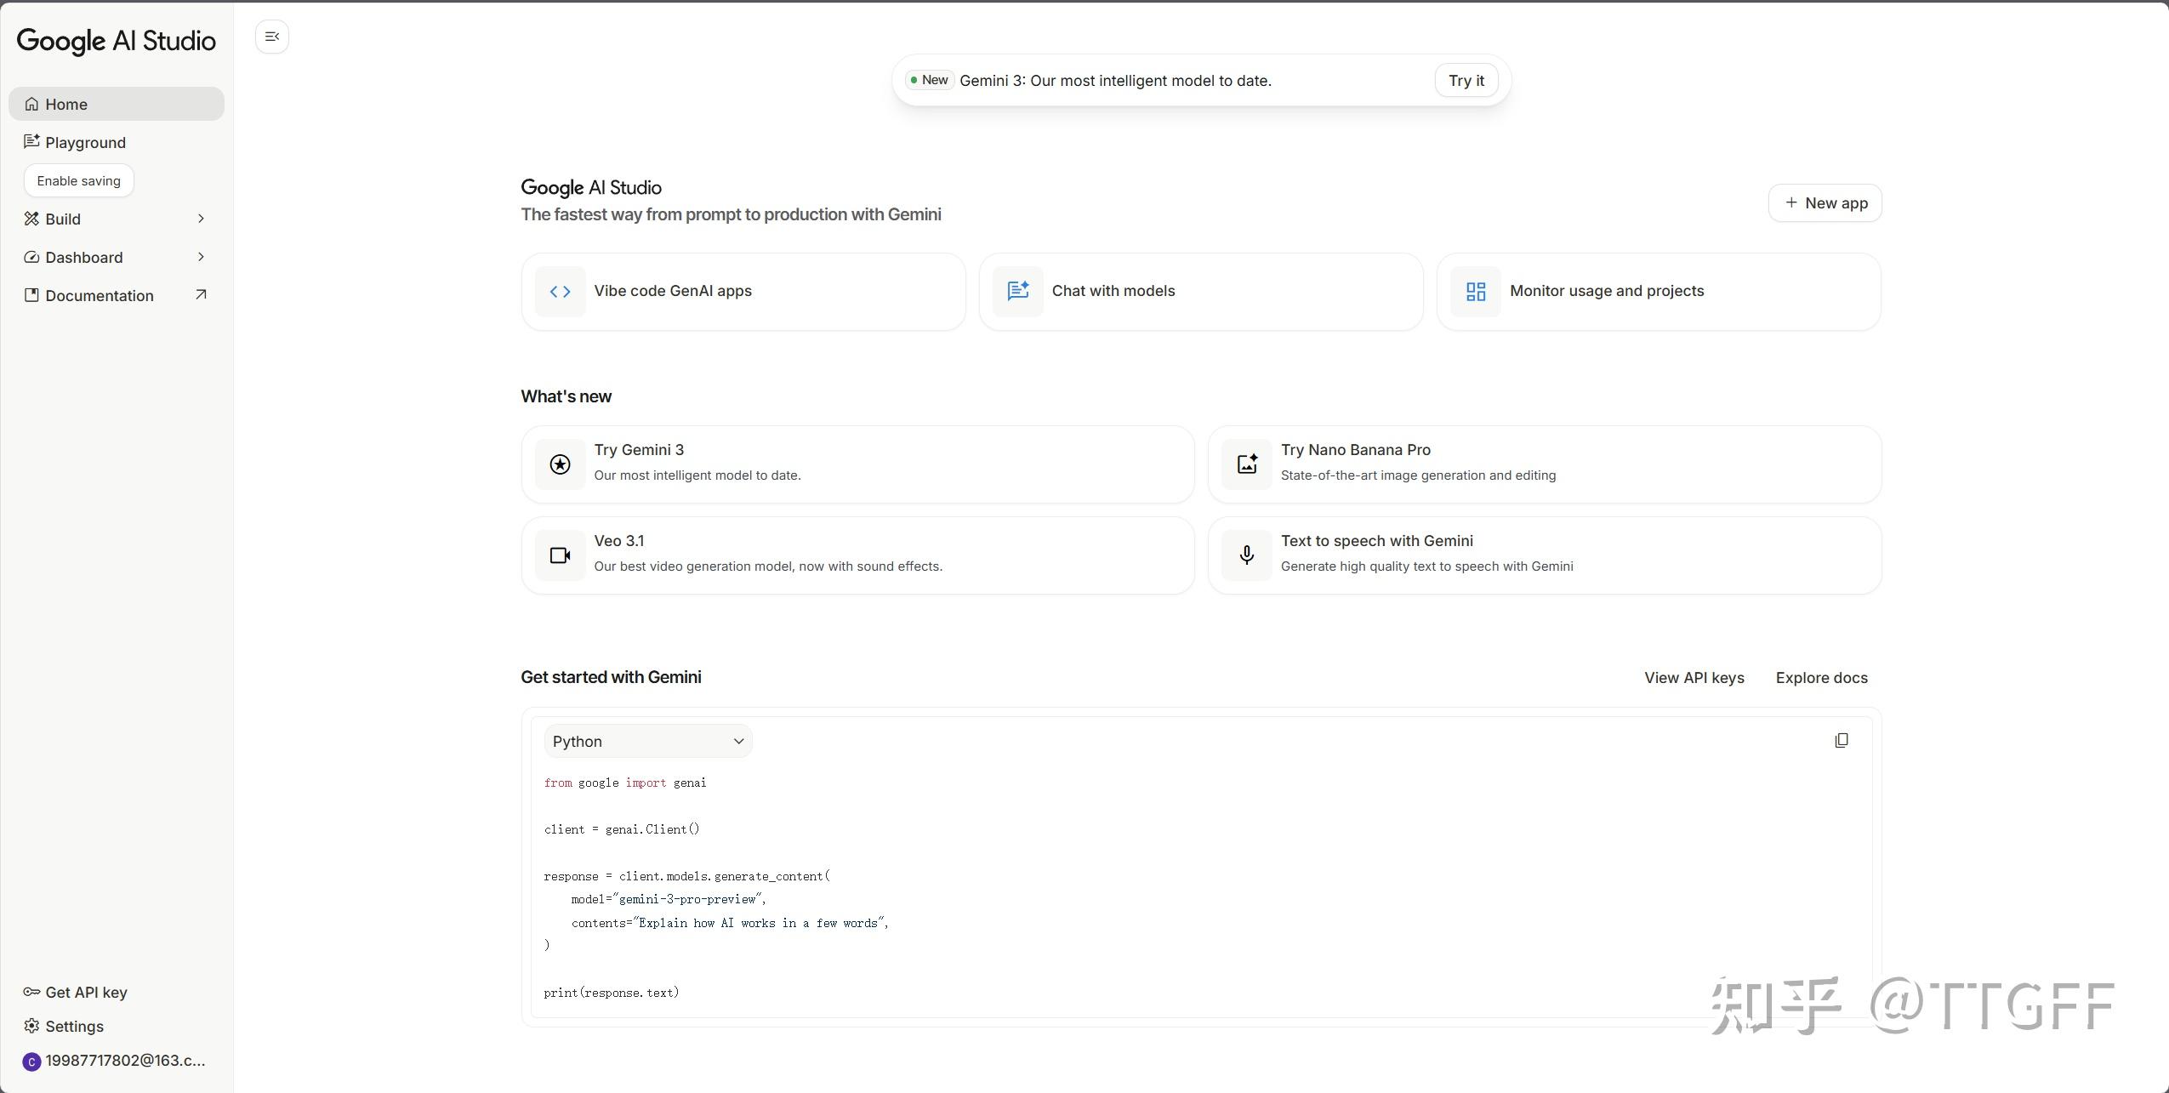Click the Try Gemini 3 star icon
Viewport: 2169px width, 1093px height.
tap(560, 464)
